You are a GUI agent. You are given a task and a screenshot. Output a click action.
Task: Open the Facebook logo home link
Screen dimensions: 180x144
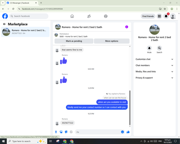tap(5, 16)
